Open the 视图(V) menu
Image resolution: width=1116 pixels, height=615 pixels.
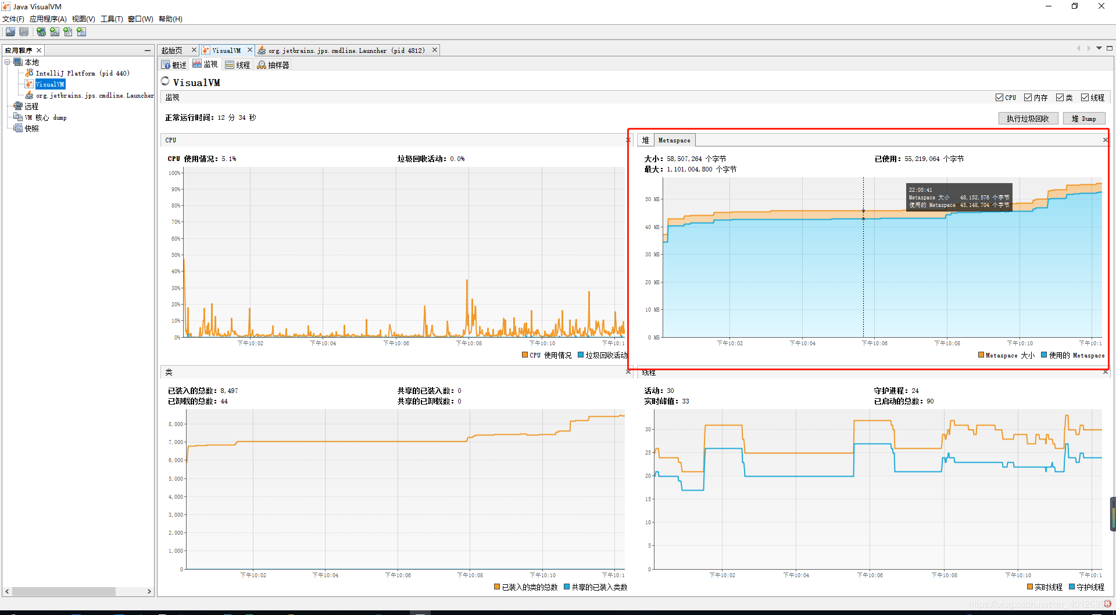[x=84, y=19]
